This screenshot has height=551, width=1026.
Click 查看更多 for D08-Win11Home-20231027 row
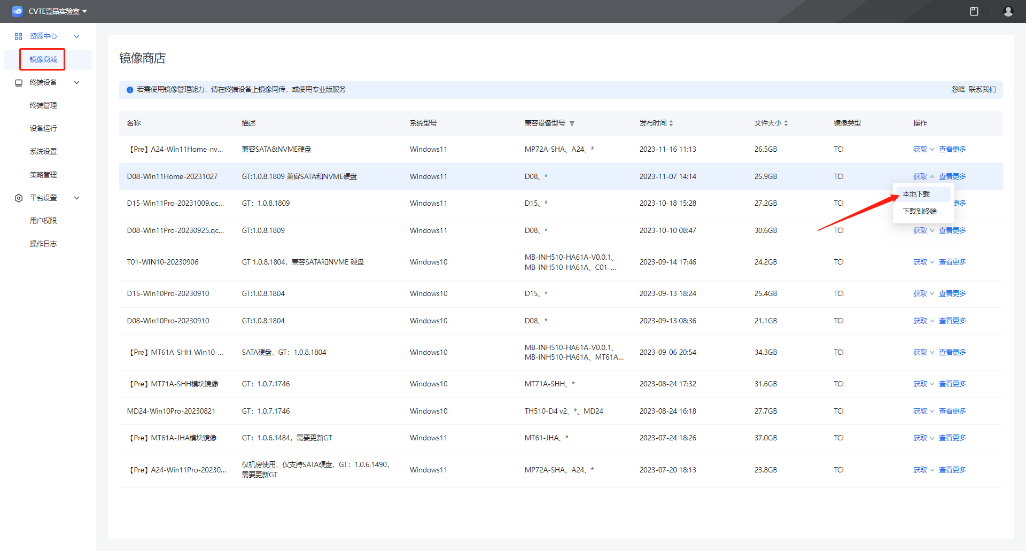pos(952,177)
